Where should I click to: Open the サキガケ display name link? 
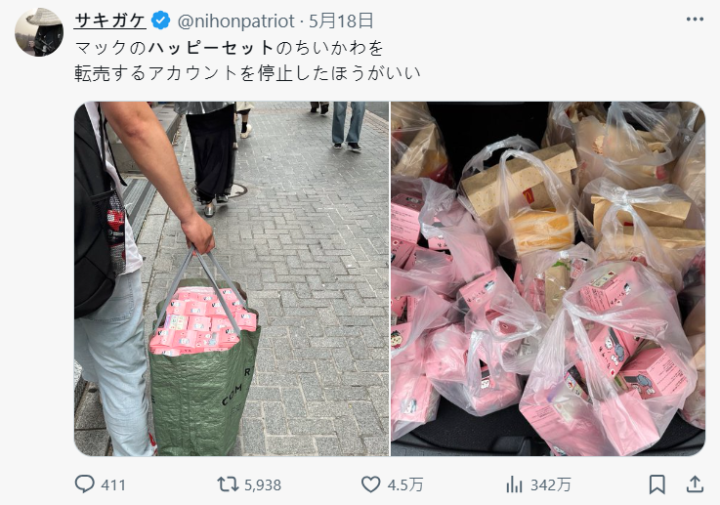(x=110, y=21)
